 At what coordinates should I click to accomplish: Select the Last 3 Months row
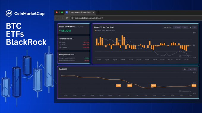tap(74, 47)
